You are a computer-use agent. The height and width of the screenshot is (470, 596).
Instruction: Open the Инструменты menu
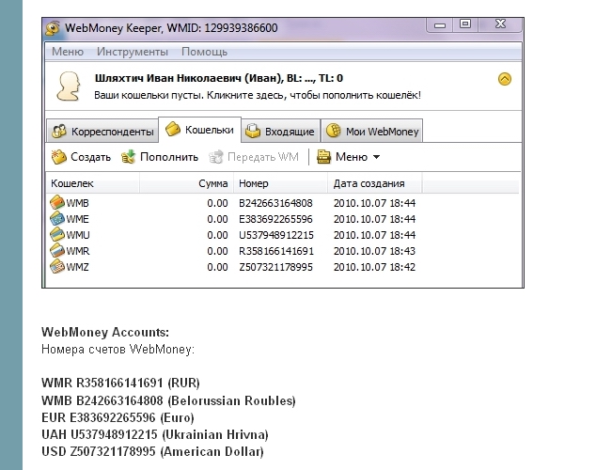click(133, 52)
